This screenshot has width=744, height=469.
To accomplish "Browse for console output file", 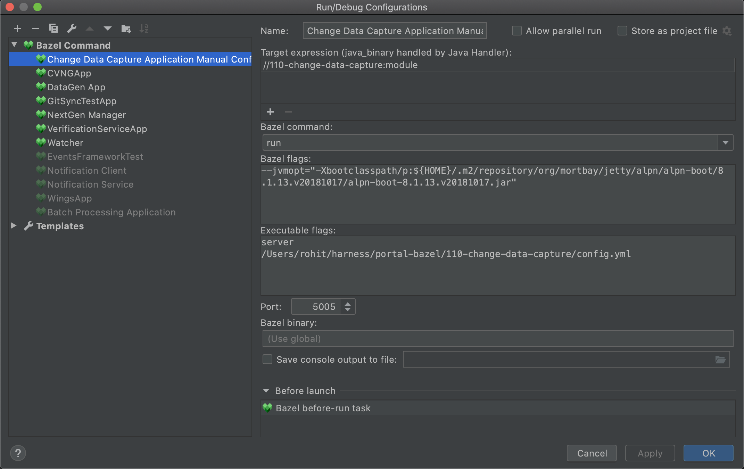I will [720, 360].
